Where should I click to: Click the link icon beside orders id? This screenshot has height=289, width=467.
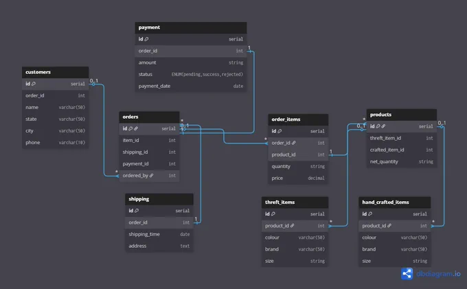[x=136, y=128]
